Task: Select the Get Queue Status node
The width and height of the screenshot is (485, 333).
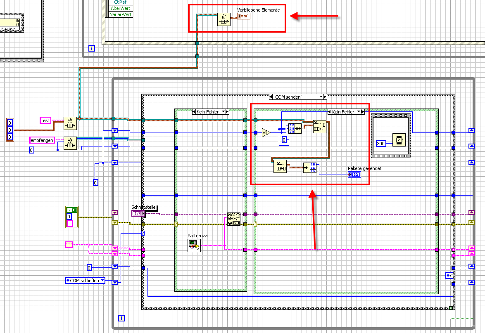Action: 280,166
